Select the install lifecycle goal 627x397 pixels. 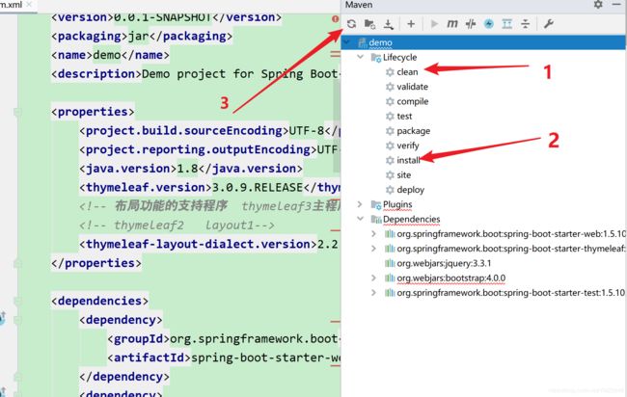pos(408,160)
